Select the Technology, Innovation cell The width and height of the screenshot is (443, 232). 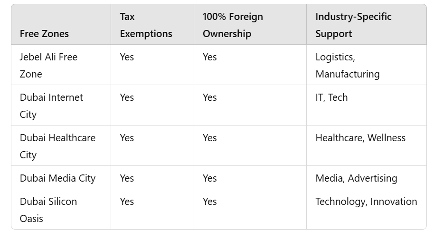(x=366, y=202)
